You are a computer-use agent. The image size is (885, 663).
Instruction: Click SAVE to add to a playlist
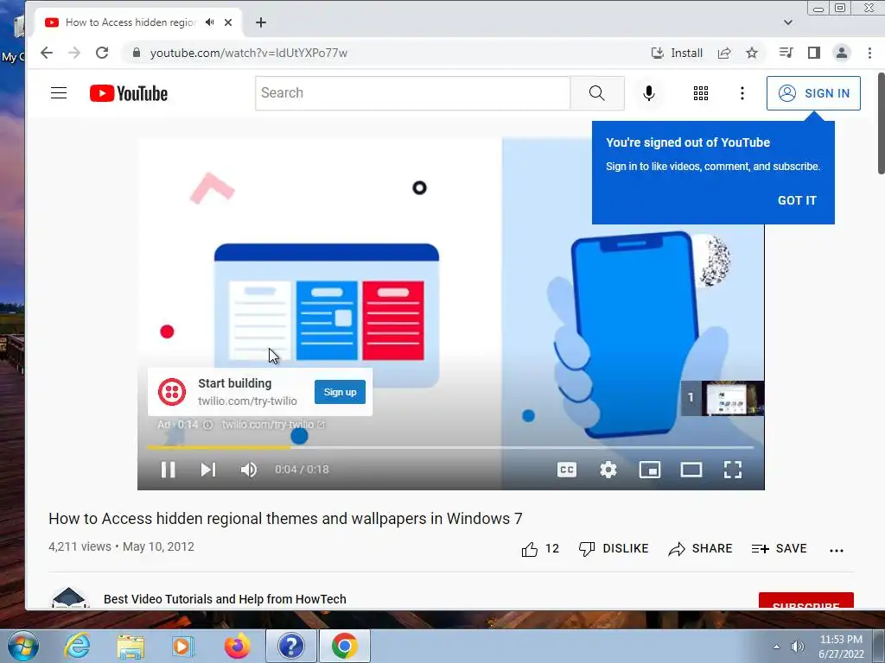pyautogui.click(x=779, y=548)
